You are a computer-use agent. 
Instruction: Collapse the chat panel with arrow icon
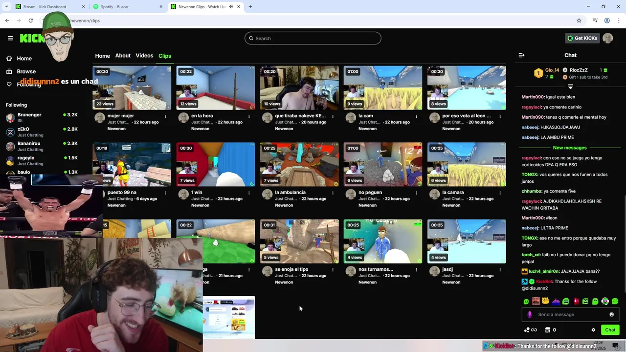(521, 55)
